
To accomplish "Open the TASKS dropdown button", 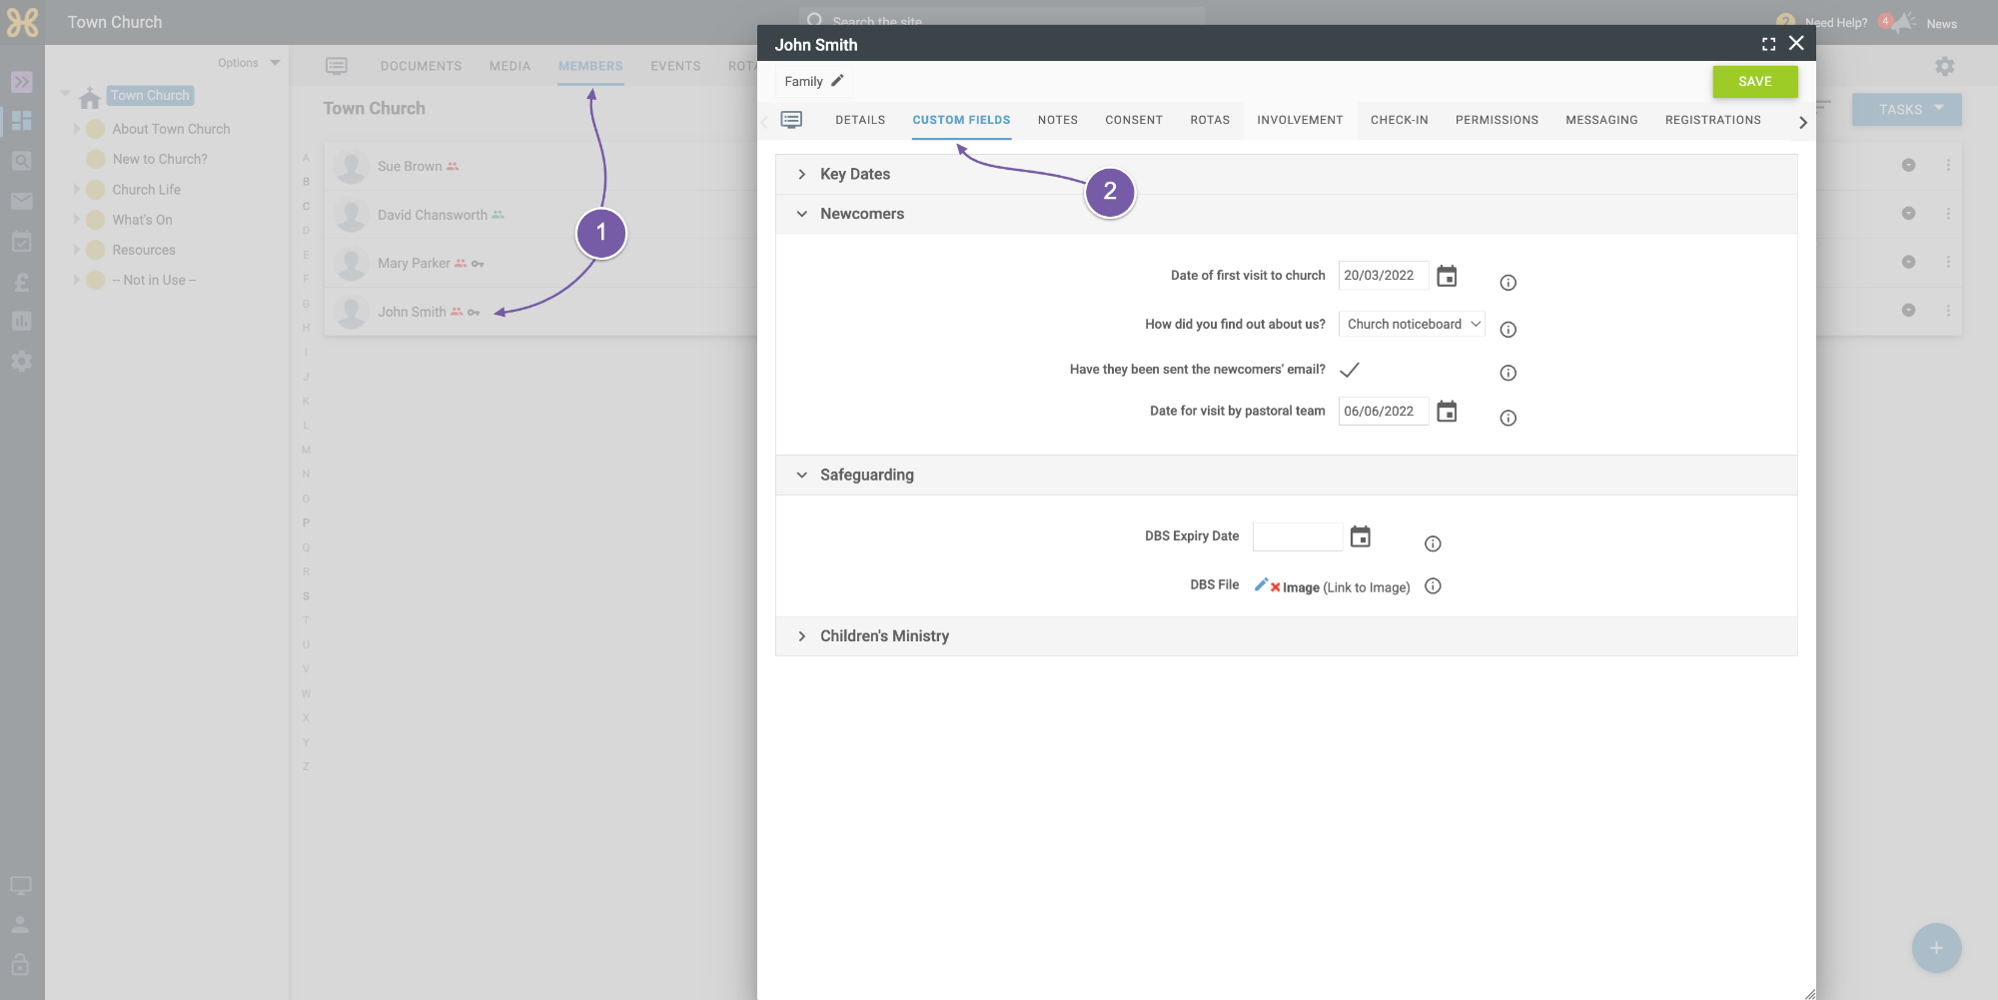I will (x=1906, y=109).
